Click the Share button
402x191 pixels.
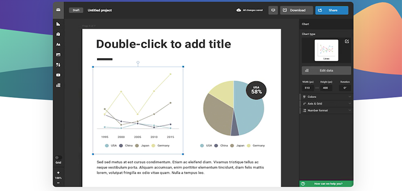(332, 10)
